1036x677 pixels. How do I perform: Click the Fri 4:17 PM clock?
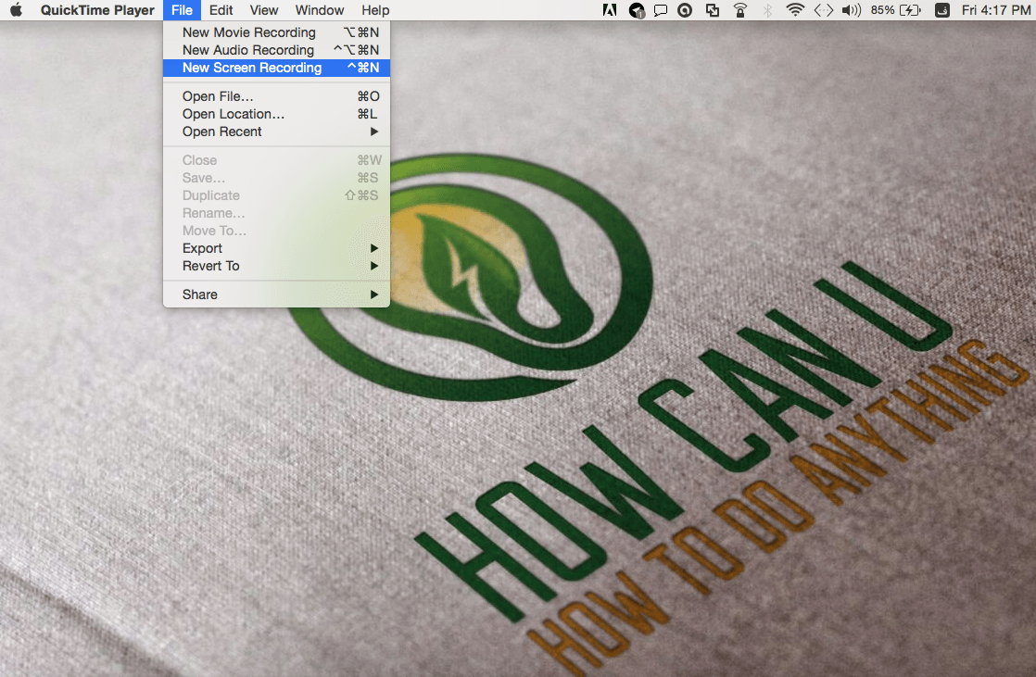tap(996, 10)
